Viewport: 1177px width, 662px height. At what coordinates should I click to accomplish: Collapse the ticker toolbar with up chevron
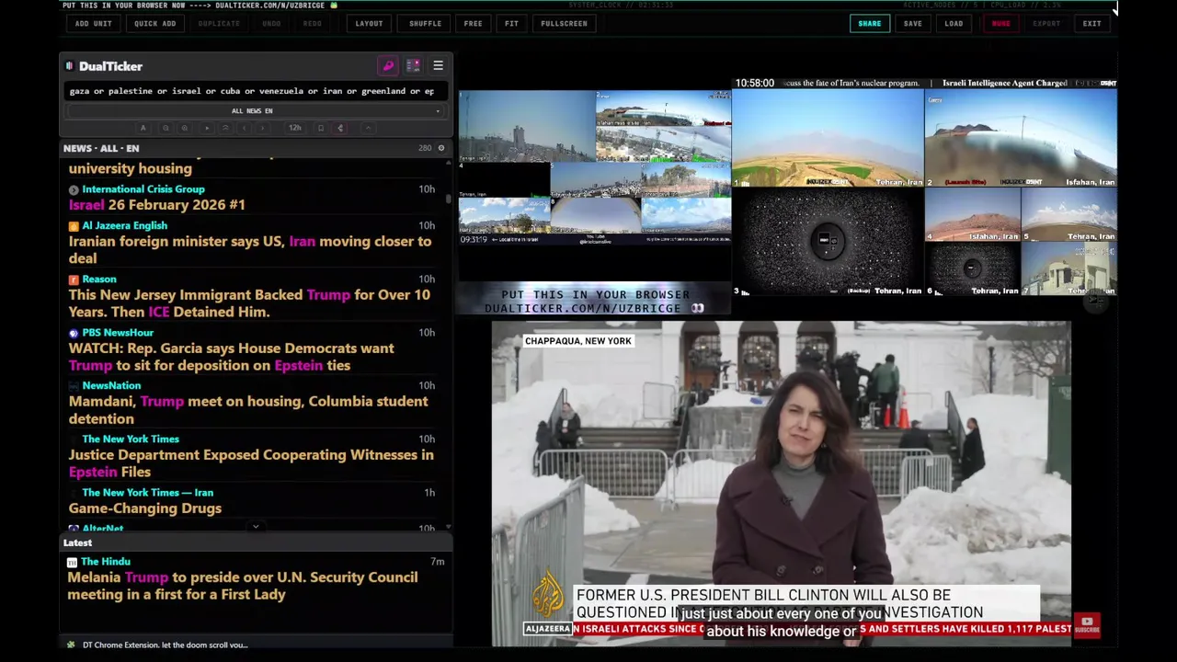(368, 128)
